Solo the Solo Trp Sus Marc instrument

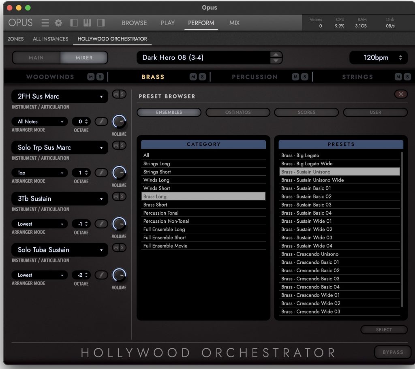pos(122,145)
